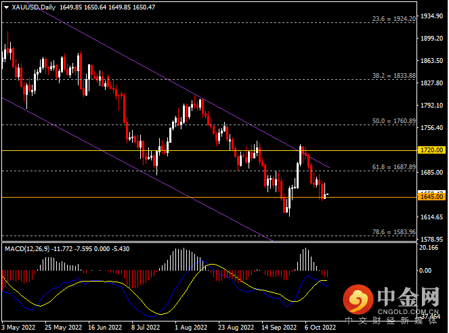Click the 20.166 MACD scale value
449x333 pixels.
(429, 248)
